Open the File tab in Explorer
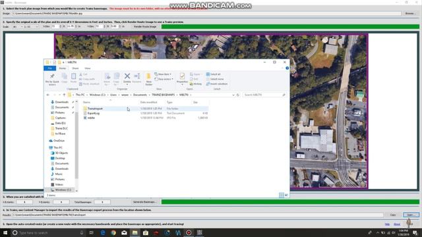This screenshot has width=422, height=237. (x=50, y=68)
